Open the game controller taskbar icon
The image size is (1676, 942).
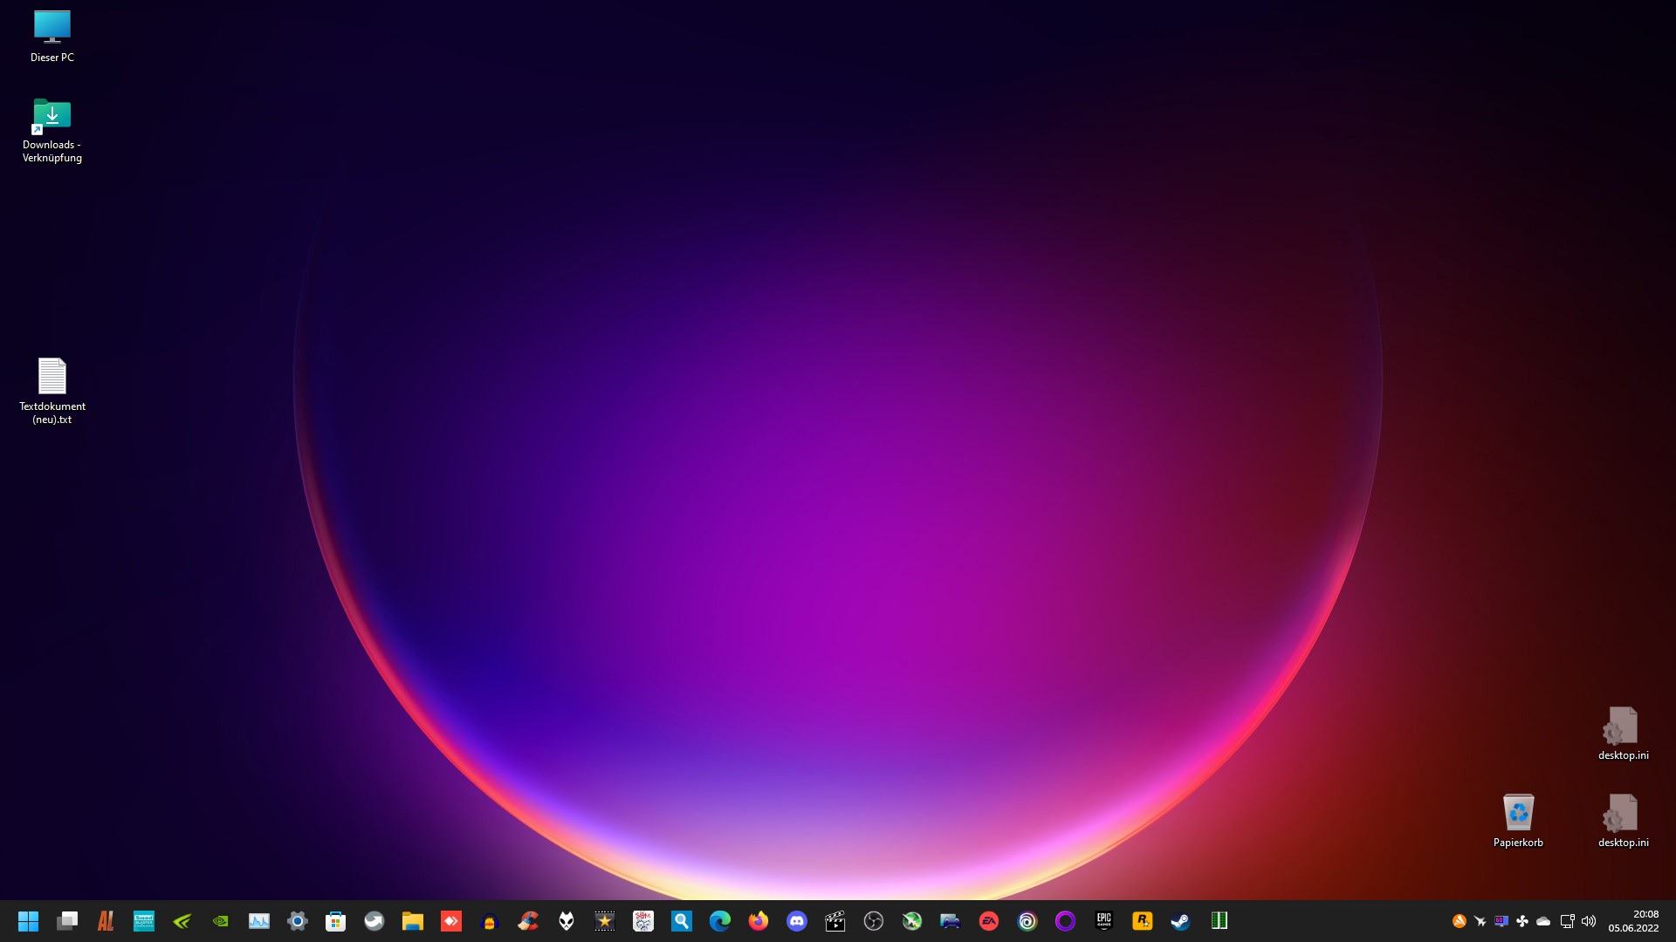click(951, 921)
